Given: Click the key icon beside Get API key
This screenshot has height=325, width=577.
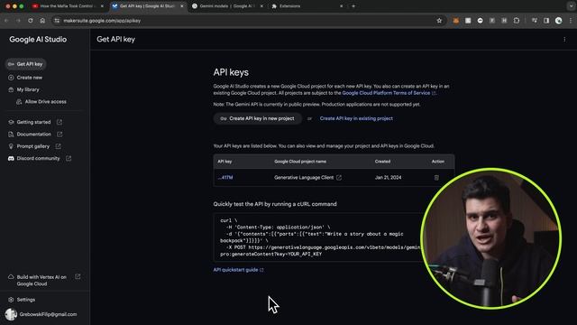Looking at the screenshot, I should (11, 64).
